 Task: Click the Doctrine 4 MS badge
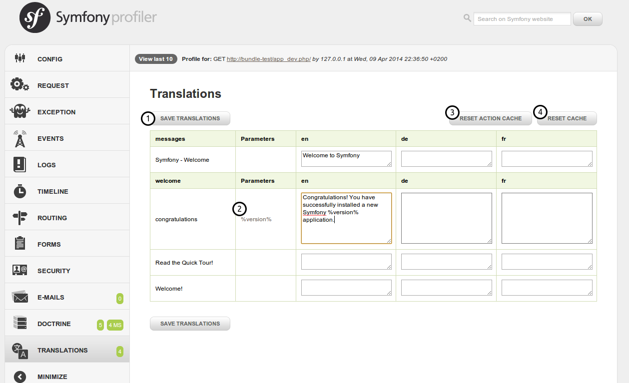click(115, 325)
